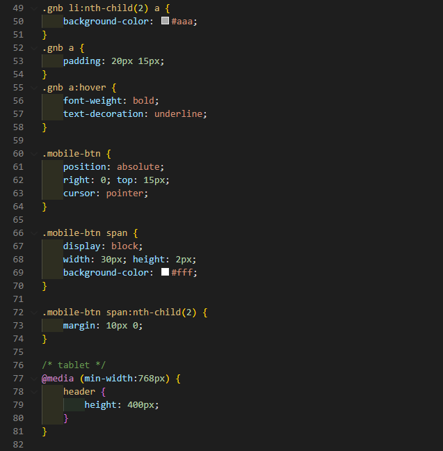Collapse the .gnb a:hover rule
Screen dimensions: 443x451
pos(34,88)
